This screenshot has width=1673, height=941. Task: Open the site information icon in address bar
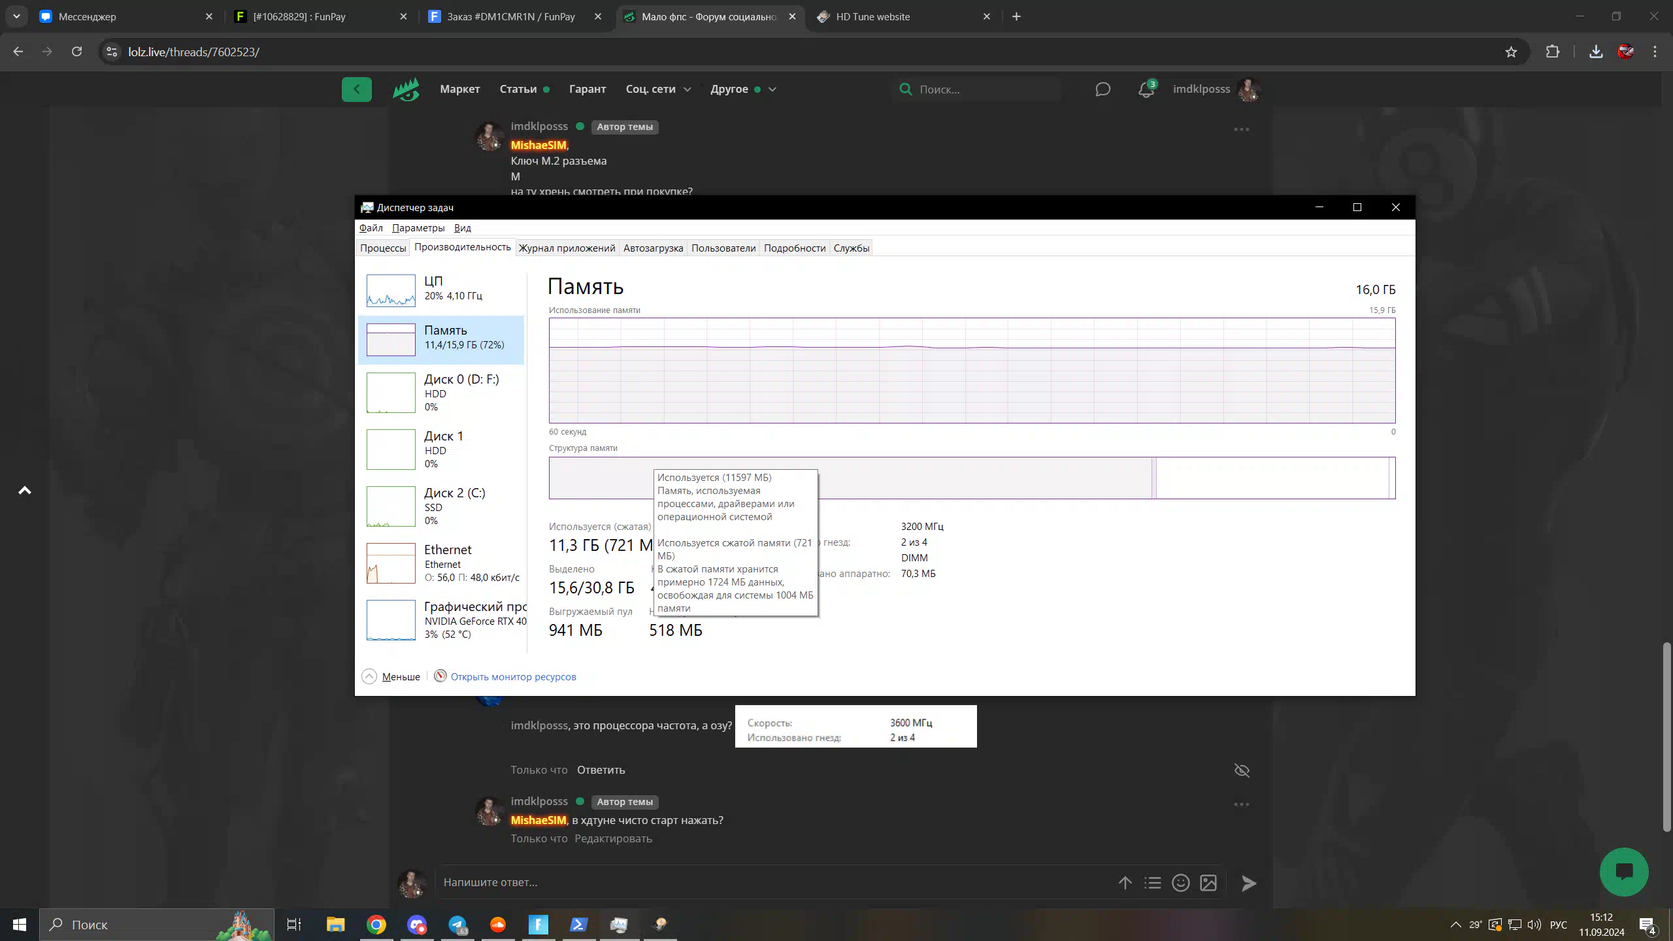[112, 52]
